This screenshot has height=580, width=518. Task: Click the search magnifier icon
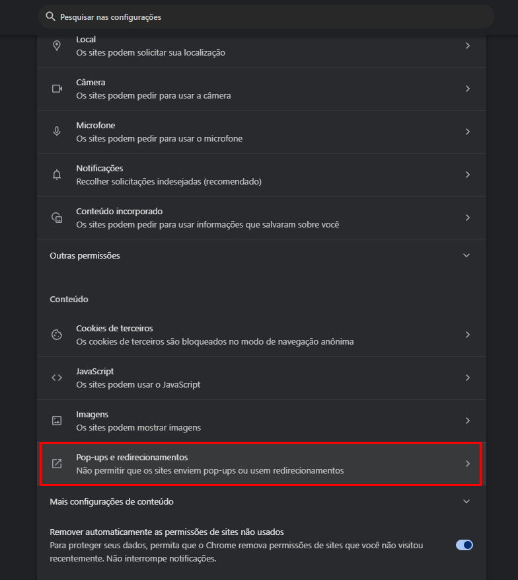(x=50, y=17)
